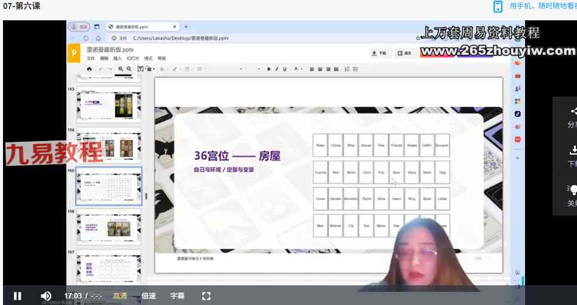This screenshot has height=305, width=577.
Task: Click the print icon in toolbar
Action: pos(90,69)
